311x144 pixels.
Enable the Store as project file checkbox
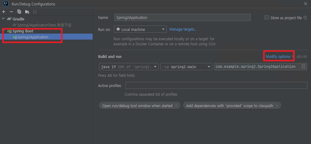(267, 18)
